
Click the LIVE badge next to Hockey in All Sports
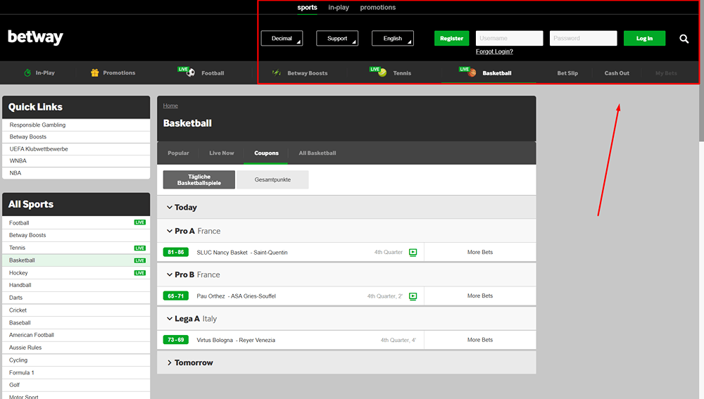[x=139, y=273]
